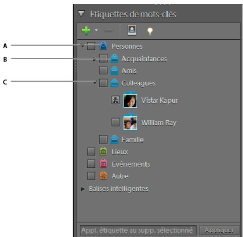Click the Colleagues tag icon
The height and width of the screenshot is (237, 243).
tap(115, 83)
